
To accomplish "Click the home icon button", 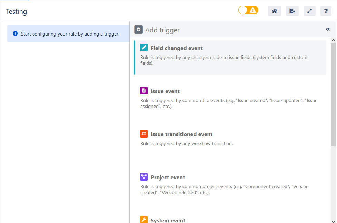I will click(274, 11).
